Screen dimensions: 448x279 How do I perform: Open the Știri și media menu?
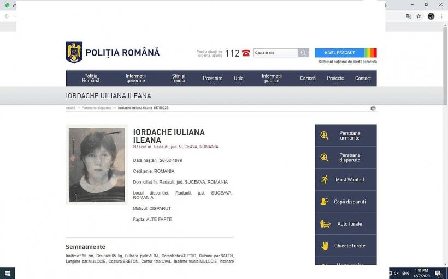pos(179,78)
